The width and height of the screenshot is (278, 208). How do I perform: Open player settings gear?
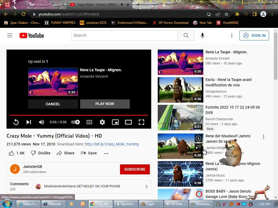click(x=102, y=122)
